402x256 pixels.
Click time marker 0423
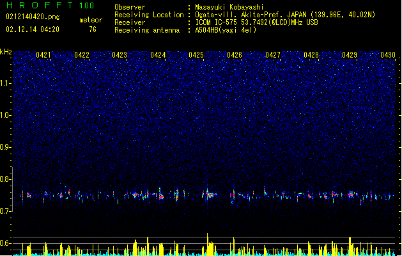click(120, 55)
